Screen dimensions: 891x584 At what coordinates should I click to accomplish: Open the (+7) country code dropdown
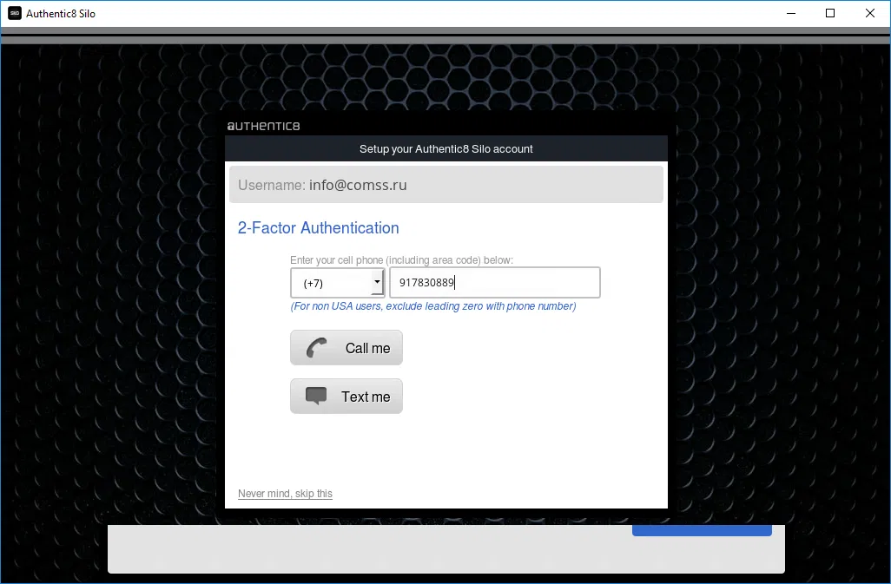338,283
